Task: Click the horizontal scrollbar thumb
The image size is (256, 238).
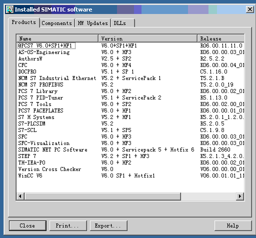Action: point(102,196)
